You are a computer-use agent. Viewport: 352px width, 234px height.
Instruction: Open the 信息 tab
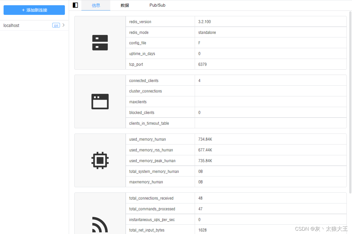[x=96, y=5]
